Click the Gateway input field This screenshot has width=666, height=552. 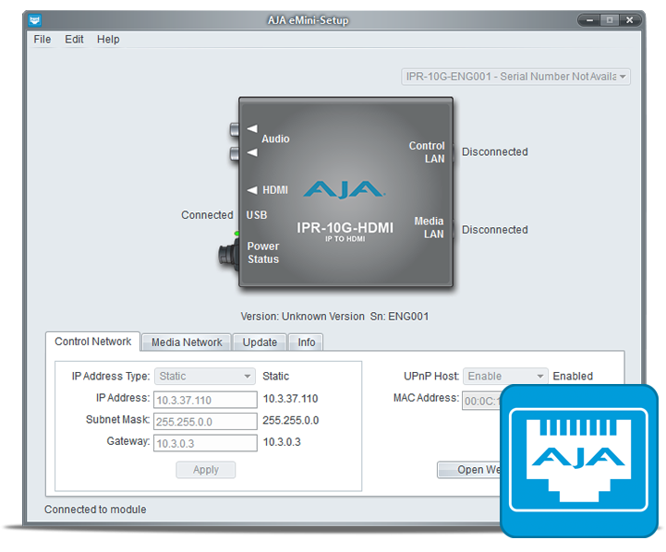click(205, 443)
